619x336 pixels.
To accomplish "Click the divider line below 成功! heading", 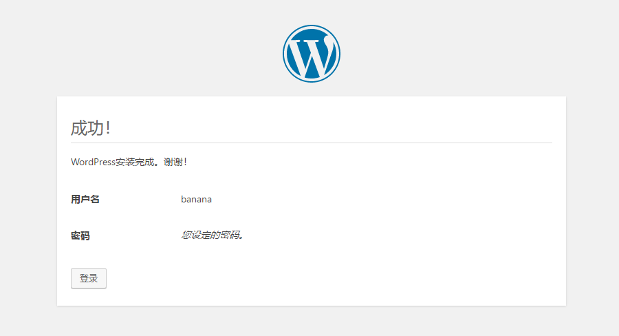I will pos(311,143).
